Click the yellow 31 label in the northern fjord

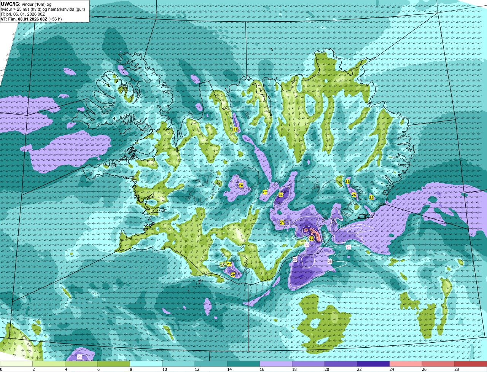pyautogui.click(x=236, y=129)
